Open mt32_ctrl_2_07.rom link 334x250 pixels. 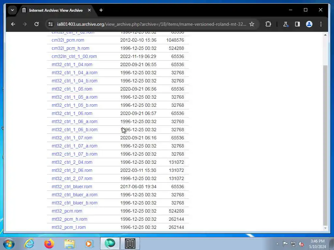(x=72, y=179)
